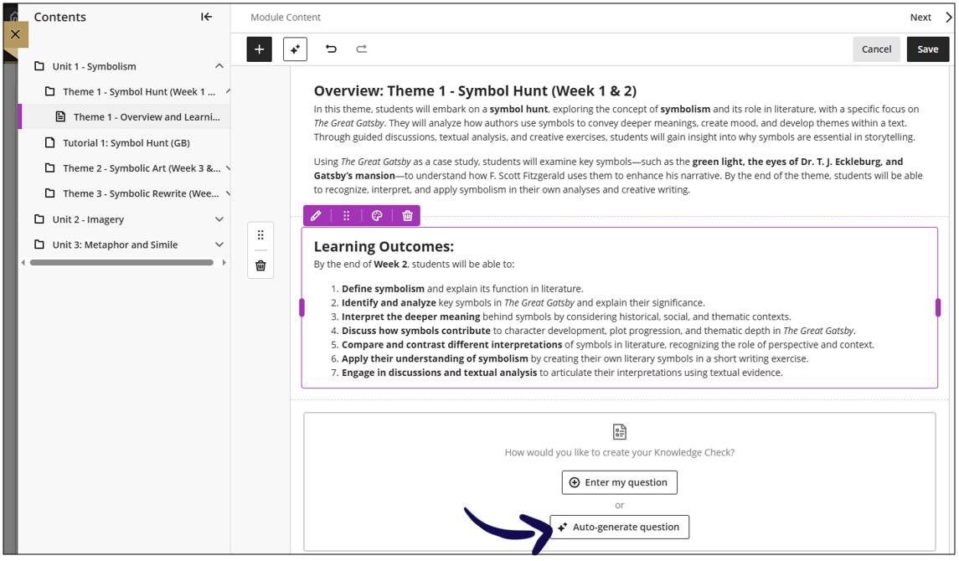This screenshot has height=561, width=959.
Task: Expand the Unit 3: Metaphor and Simile folder
Action: (219, 244)
